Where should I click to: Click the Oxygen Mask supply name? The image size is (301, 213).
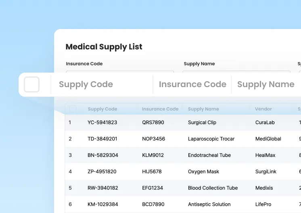click(x=203, y=171)
